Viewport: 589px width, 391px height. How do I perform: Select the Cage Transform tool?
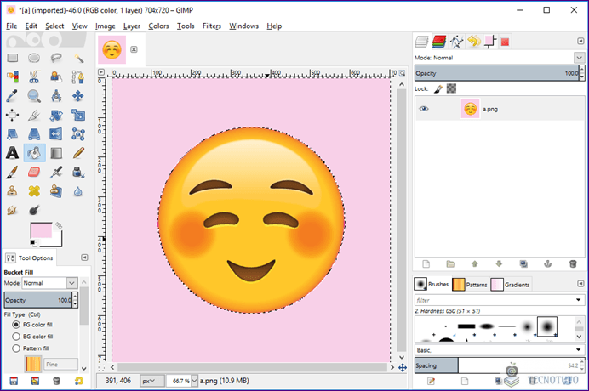pyautogui.click(x=78, y=134)
